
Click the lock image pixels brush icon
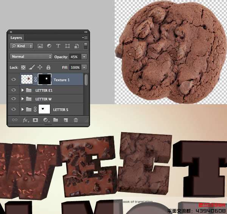coord(31,67)
